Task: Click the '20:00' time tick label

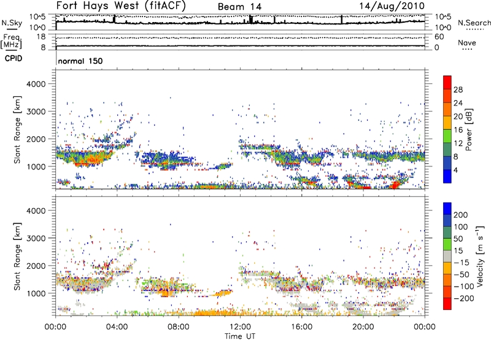Action: 363,327
